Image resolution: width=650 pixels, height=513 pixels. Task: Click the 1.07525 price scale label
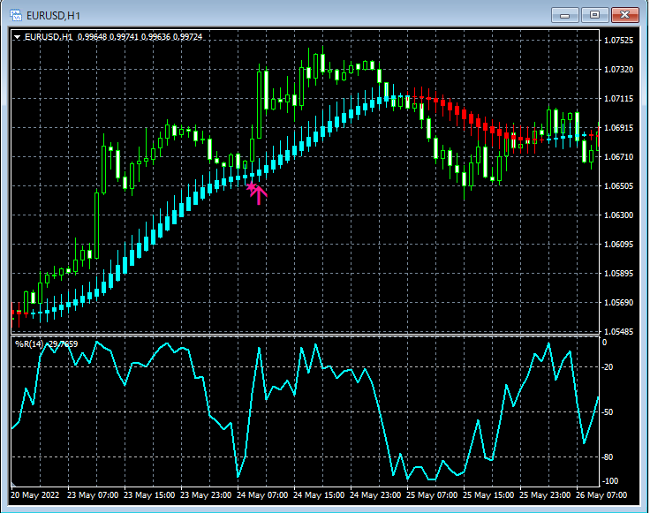pos(619,41)
